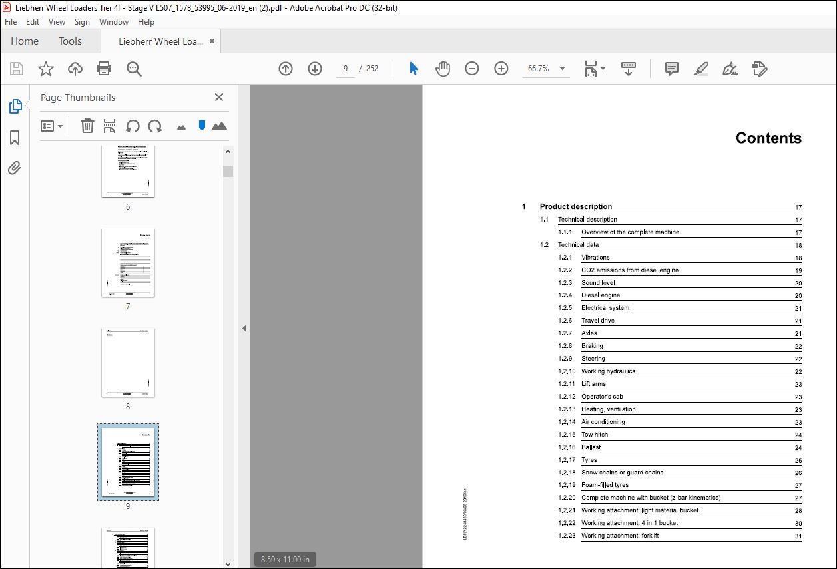Open the Sign document pen tool

click(x=730, y=69)
